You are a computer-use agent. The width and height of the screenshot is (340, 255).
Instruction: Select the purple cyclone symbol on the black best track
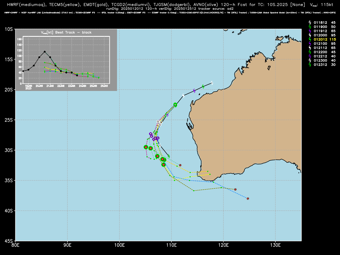(x=194, y=91)
